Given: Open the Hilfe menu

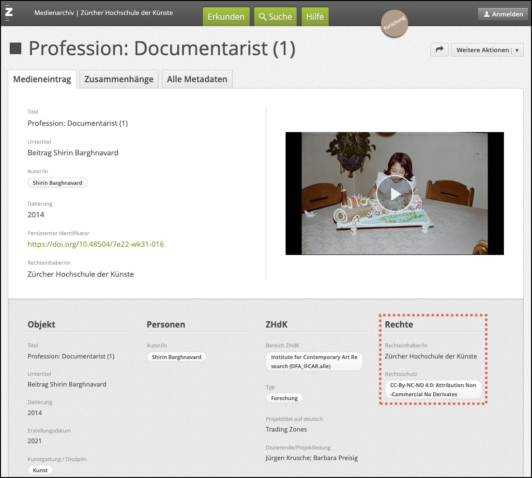Looking at the screenshot, I should click(x=315, y=16).
